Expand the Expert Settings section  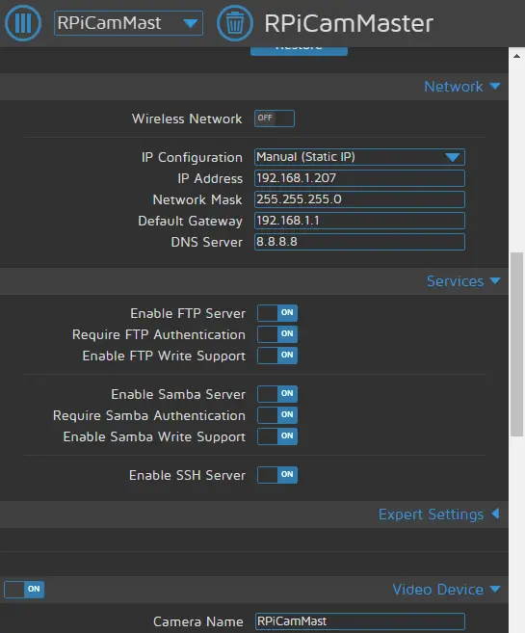439,514
